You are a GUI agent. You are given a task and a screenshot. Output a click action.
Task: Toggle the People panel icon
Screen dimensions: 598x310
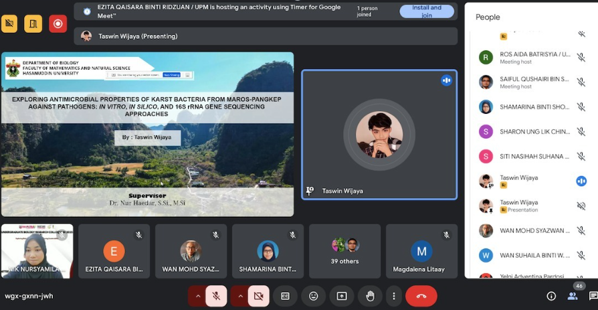tap(573, 295)
